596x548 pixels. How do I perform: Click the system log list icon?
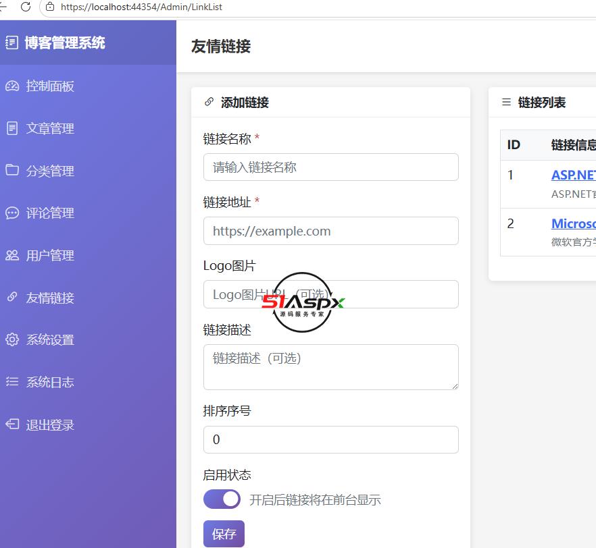tap(12, 381)
